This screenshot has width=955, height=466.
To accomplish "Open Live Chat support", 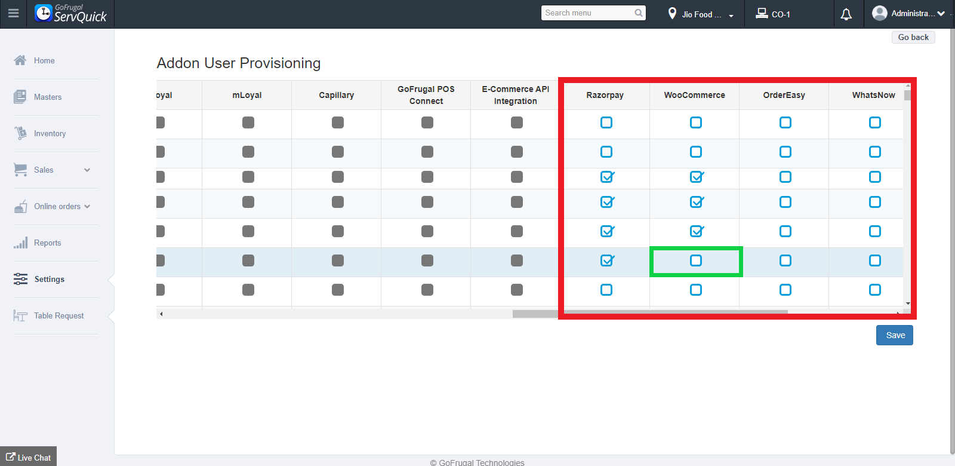I will tap(29, 458).
